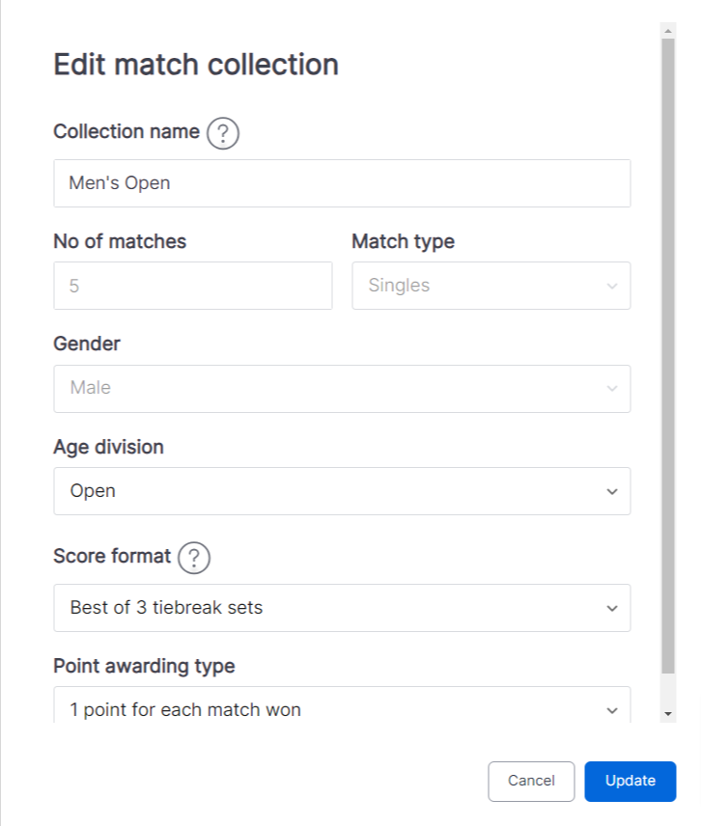
Task: Click the Match type chevron arrow
Action: (x=612, y=286)
